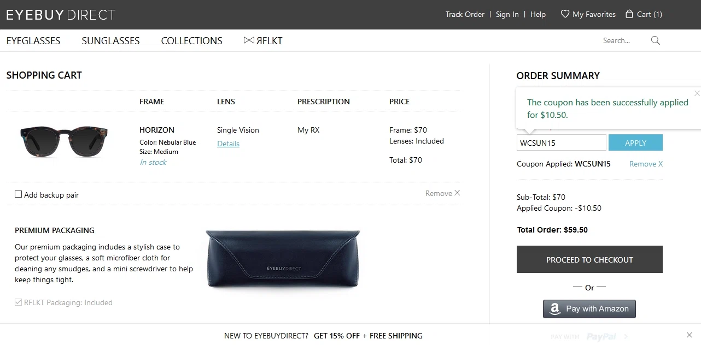
Task: Open the Horizon sunglasses thumbnail
Action: [63, 141]
